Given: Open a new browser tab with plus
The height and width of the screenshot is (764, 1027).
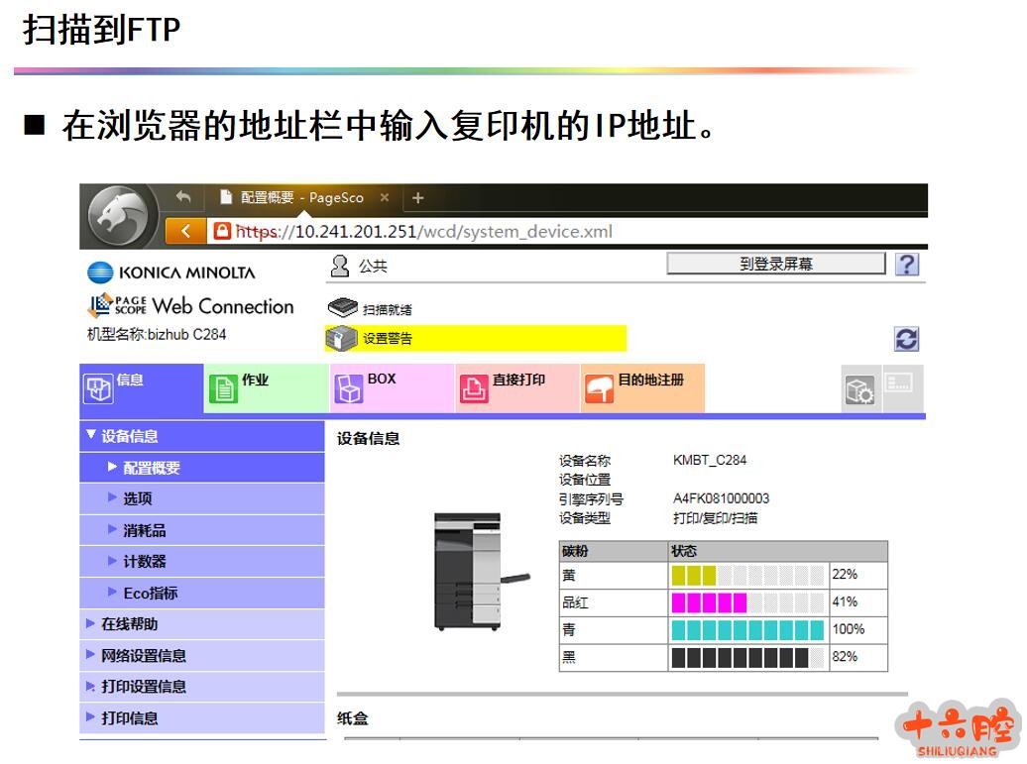Looking at the screenshot, I should coord(417,197).
